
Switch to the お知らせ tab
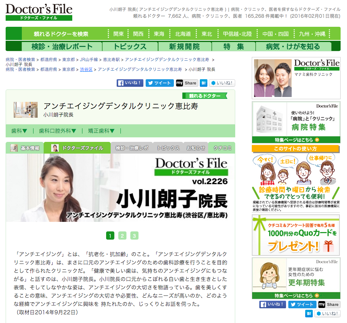pos(196,148)
